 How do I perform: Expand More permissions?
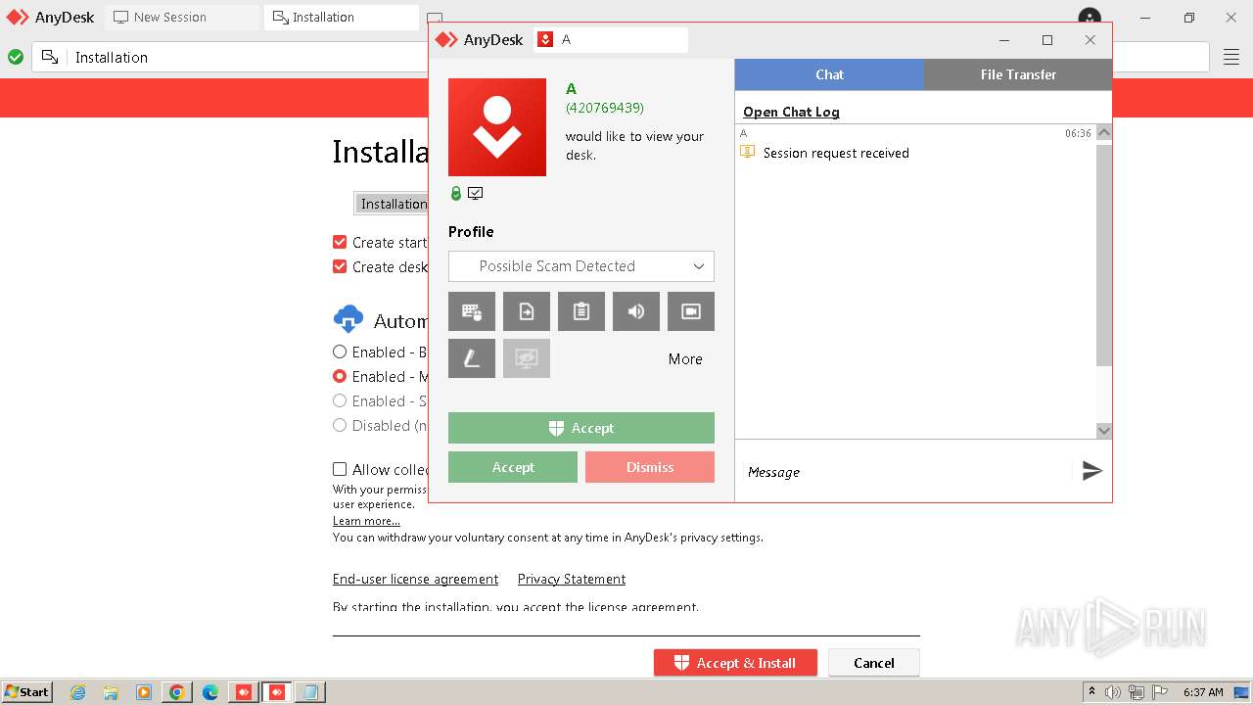pyautogui.click(x=685, y=359)
